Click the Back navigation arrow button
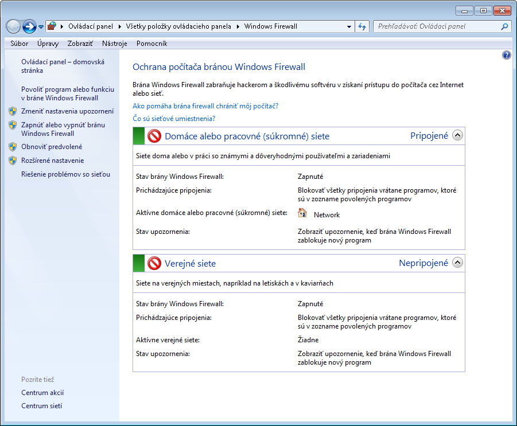 [14, 27]
